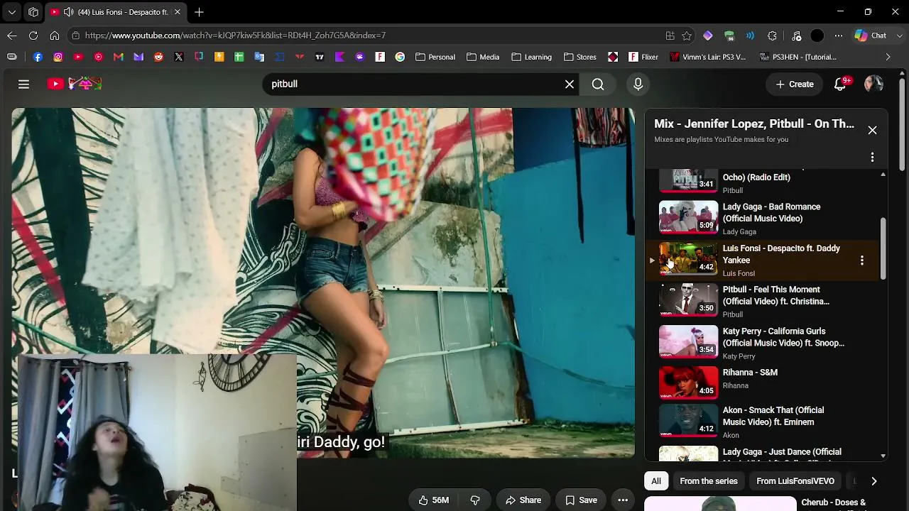Click the Share button

[x=523, y=500]
